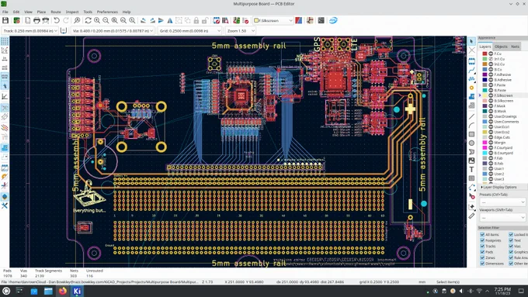Uncheck the Zones filter checkbox

pos(482,257)
